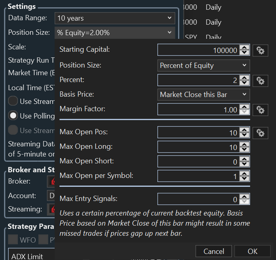Viewport: 276px width, 260px height.
Task: Select the Use Streaming radio button
Action: (13, 101)
